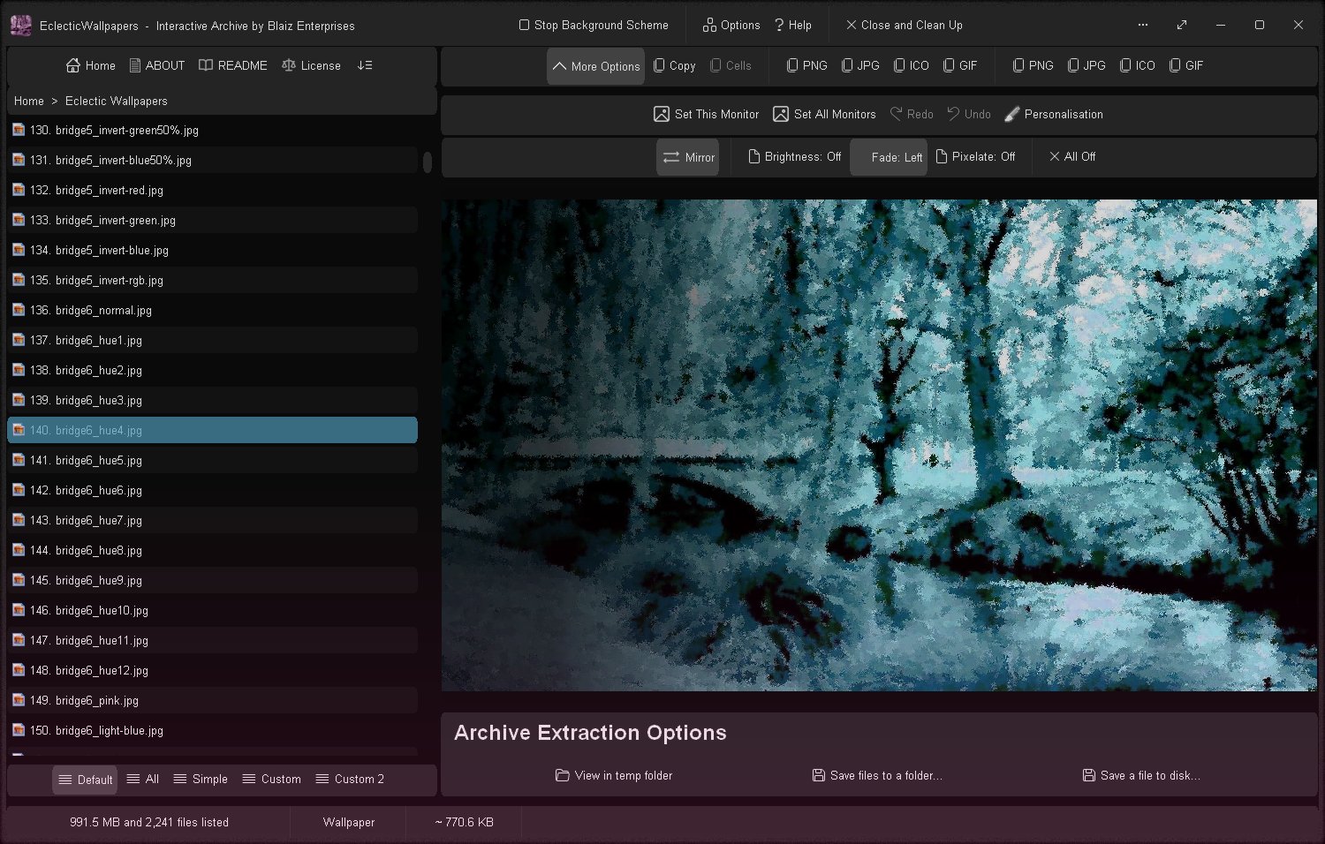Copy the current wallpaper using Copy

[x=674, y=65]
